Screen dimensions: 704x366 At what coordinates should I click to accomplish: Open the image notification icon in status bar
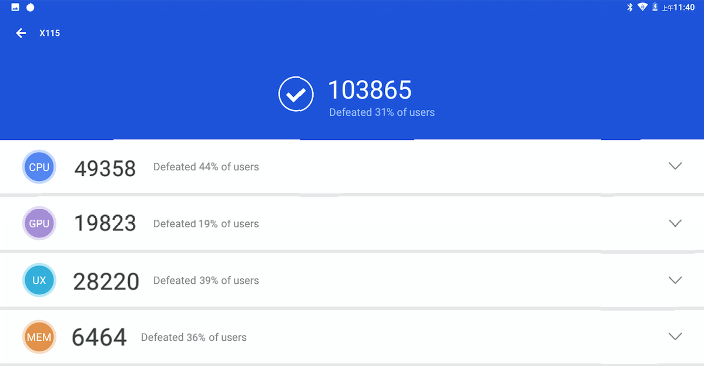click(x=15, y=7)
